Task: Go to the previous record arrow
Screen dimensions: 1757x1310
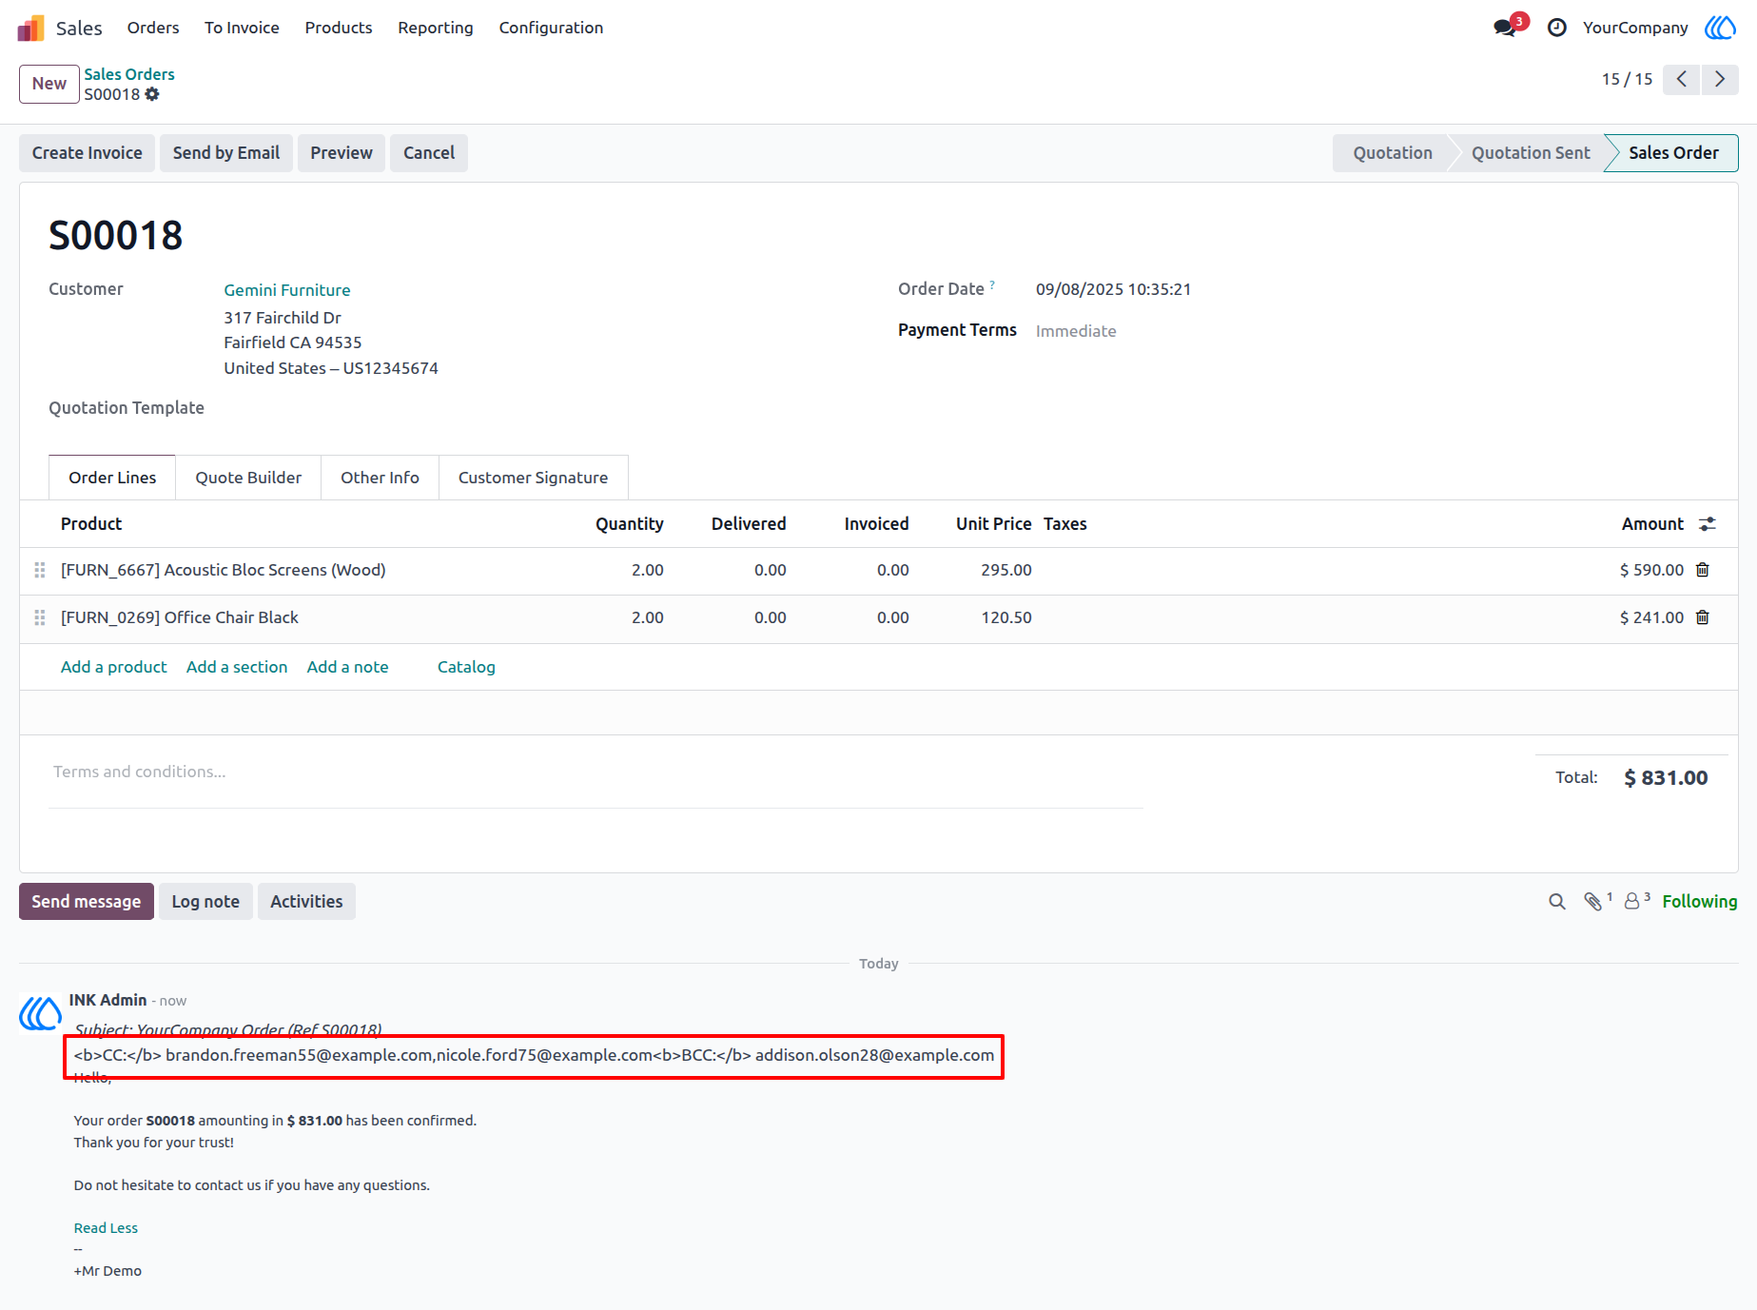Action: tap(1682, 79)
